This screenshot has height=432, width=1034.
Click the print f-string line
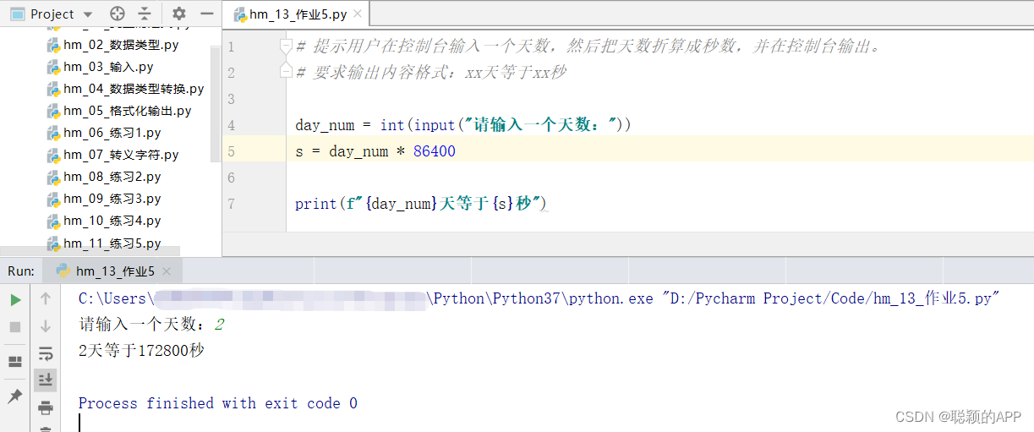[421, 204]
